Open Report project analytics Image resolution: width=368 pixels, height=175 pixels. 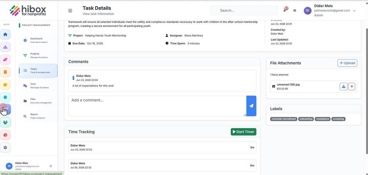pos(38,116)
